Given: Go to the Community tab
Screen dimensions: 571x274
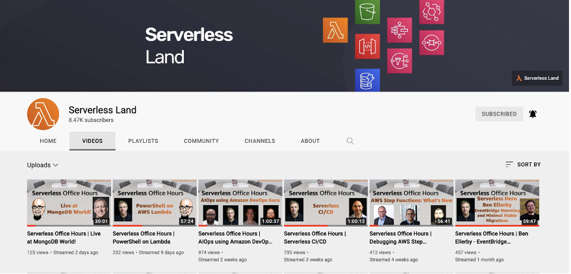Looking at the screenshot, I should pyautogui.click(x=201, y=141).
